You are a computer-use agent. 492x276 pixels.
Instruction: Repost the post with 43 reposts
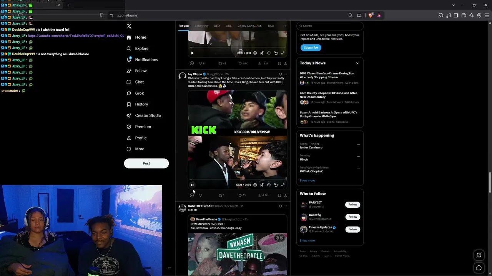[x=222, y=63]
